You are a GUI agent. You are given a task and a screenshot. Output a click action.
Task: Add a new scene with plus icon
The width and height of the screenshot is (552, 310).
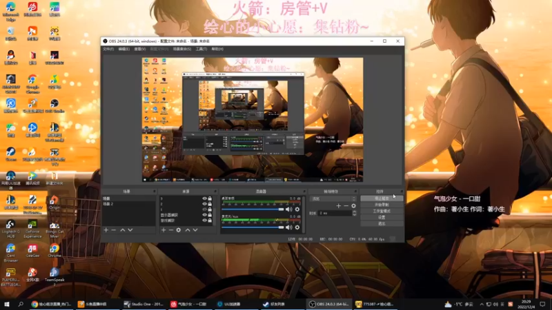point(106,230)
